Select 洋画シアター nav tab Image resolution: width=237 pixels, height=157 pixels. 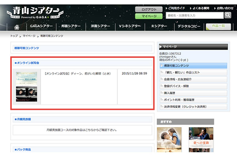coord(100,27)
